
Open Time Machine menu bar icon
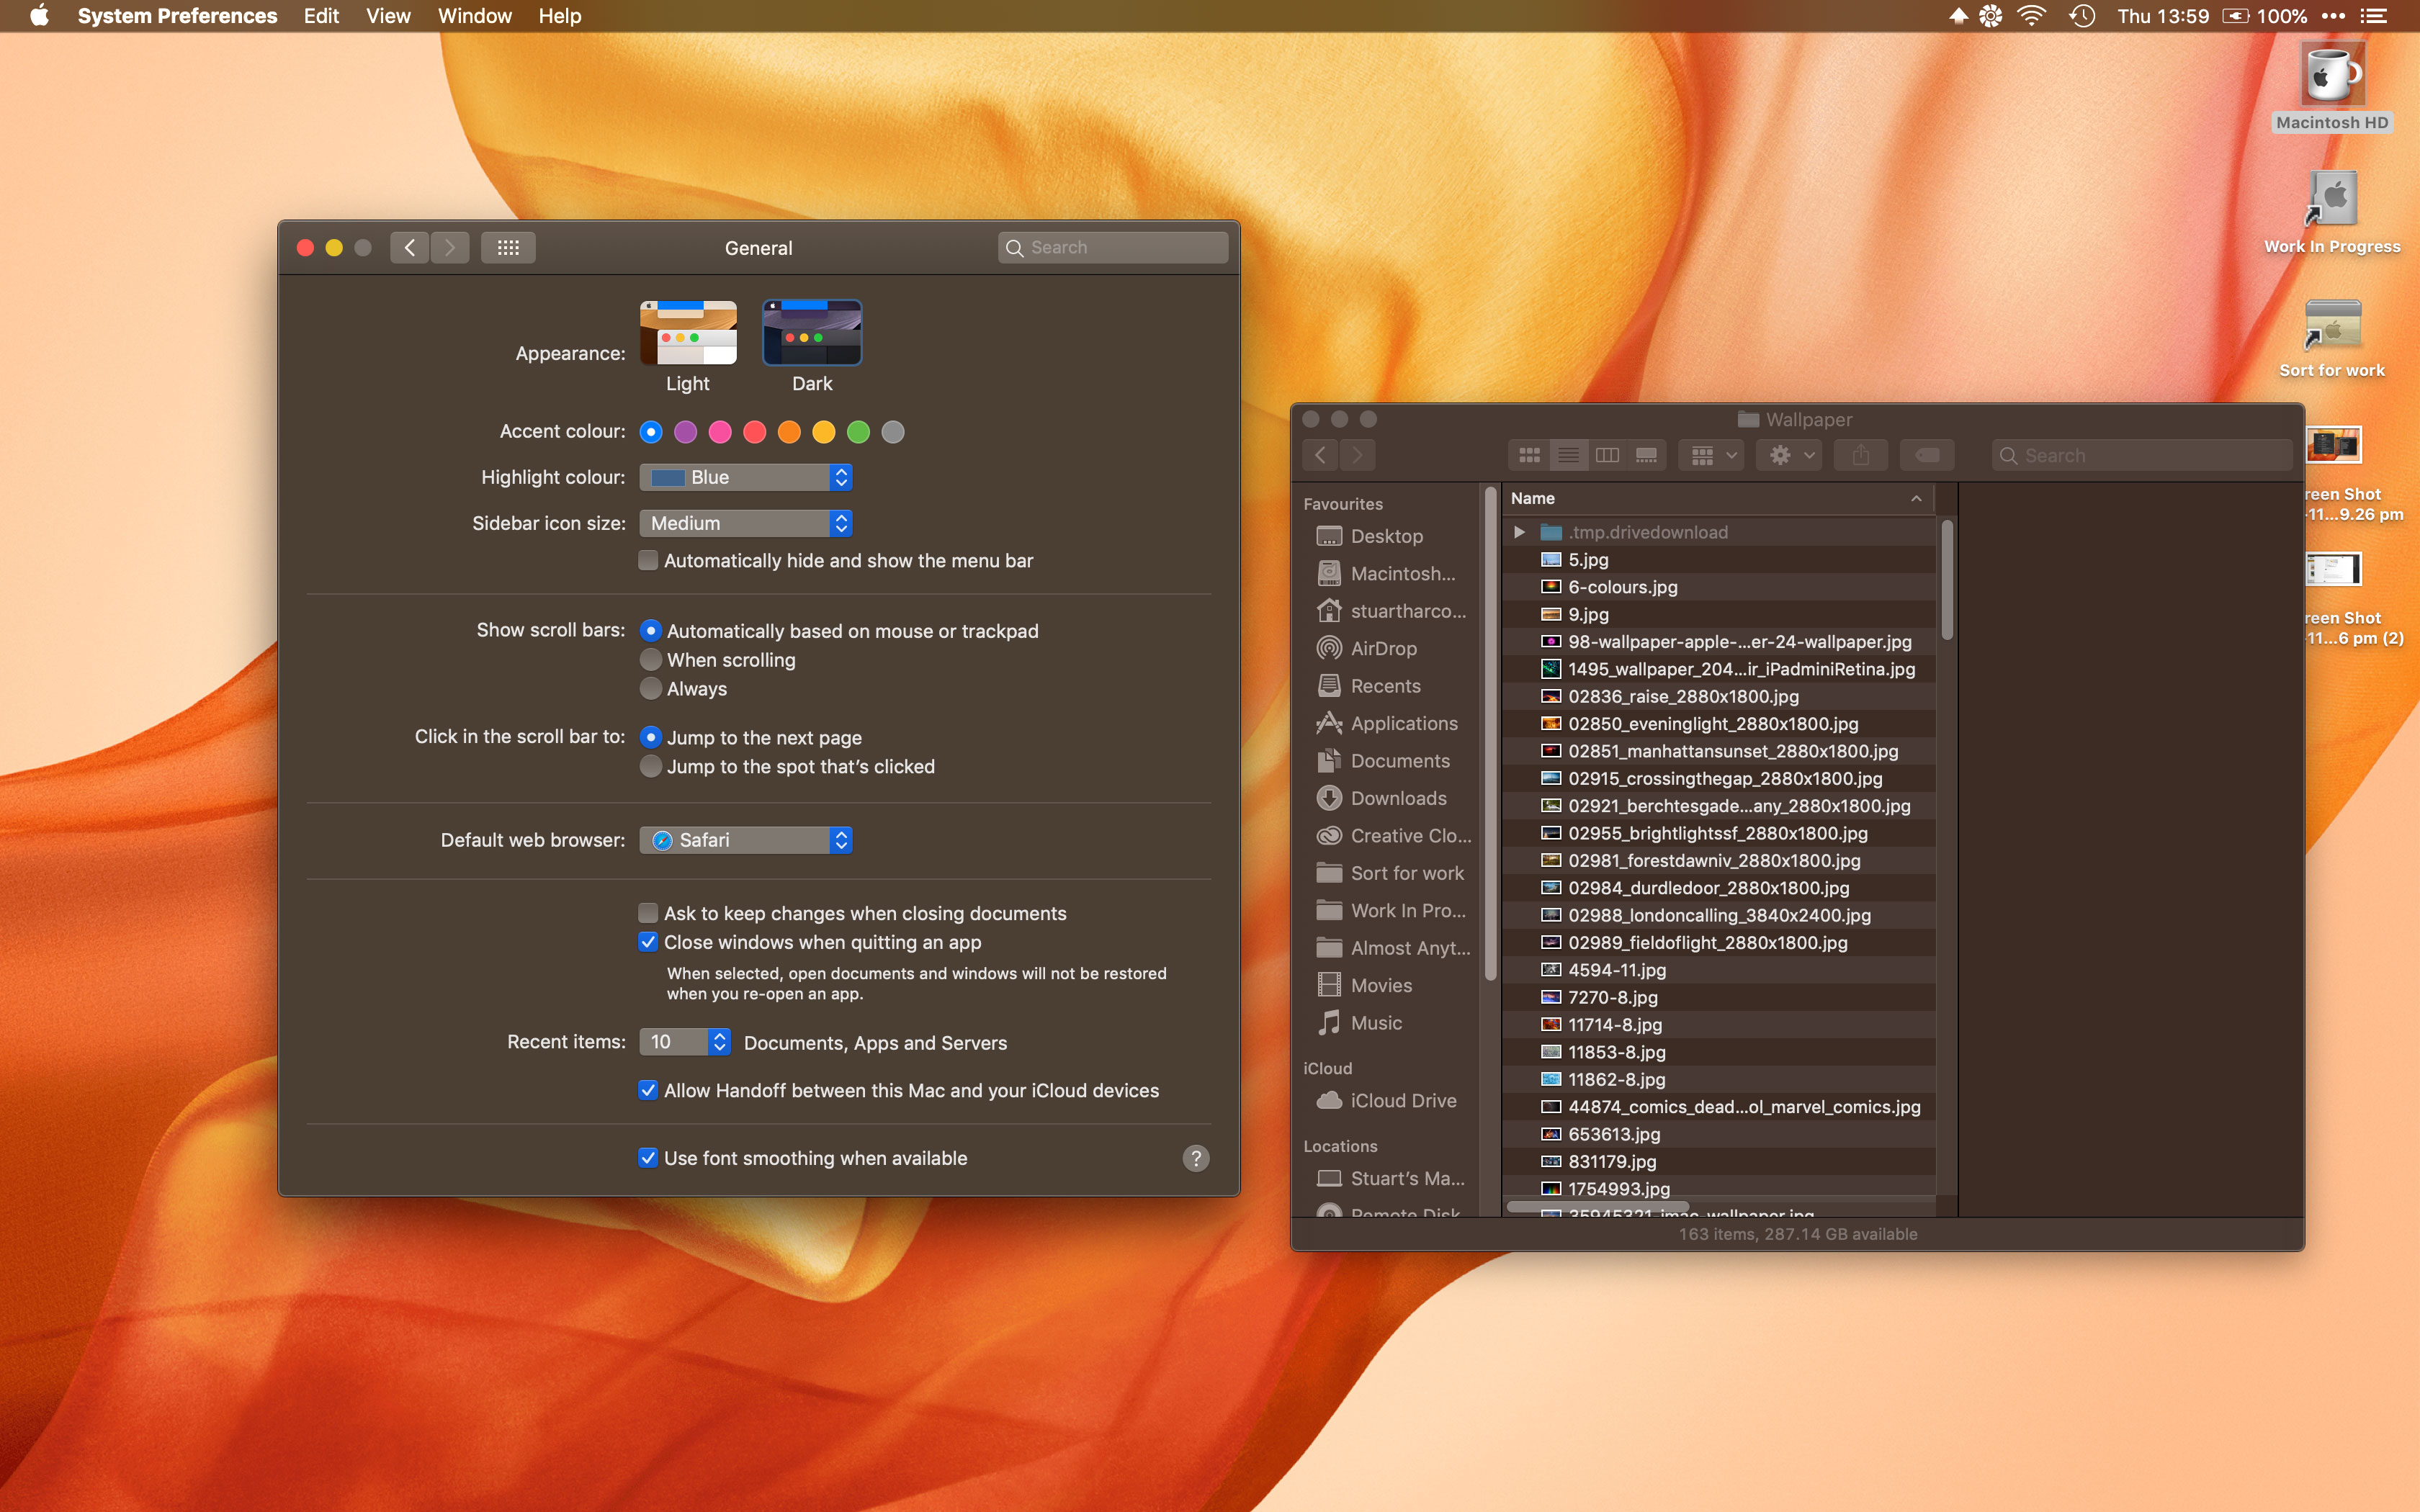[2082, 16]
